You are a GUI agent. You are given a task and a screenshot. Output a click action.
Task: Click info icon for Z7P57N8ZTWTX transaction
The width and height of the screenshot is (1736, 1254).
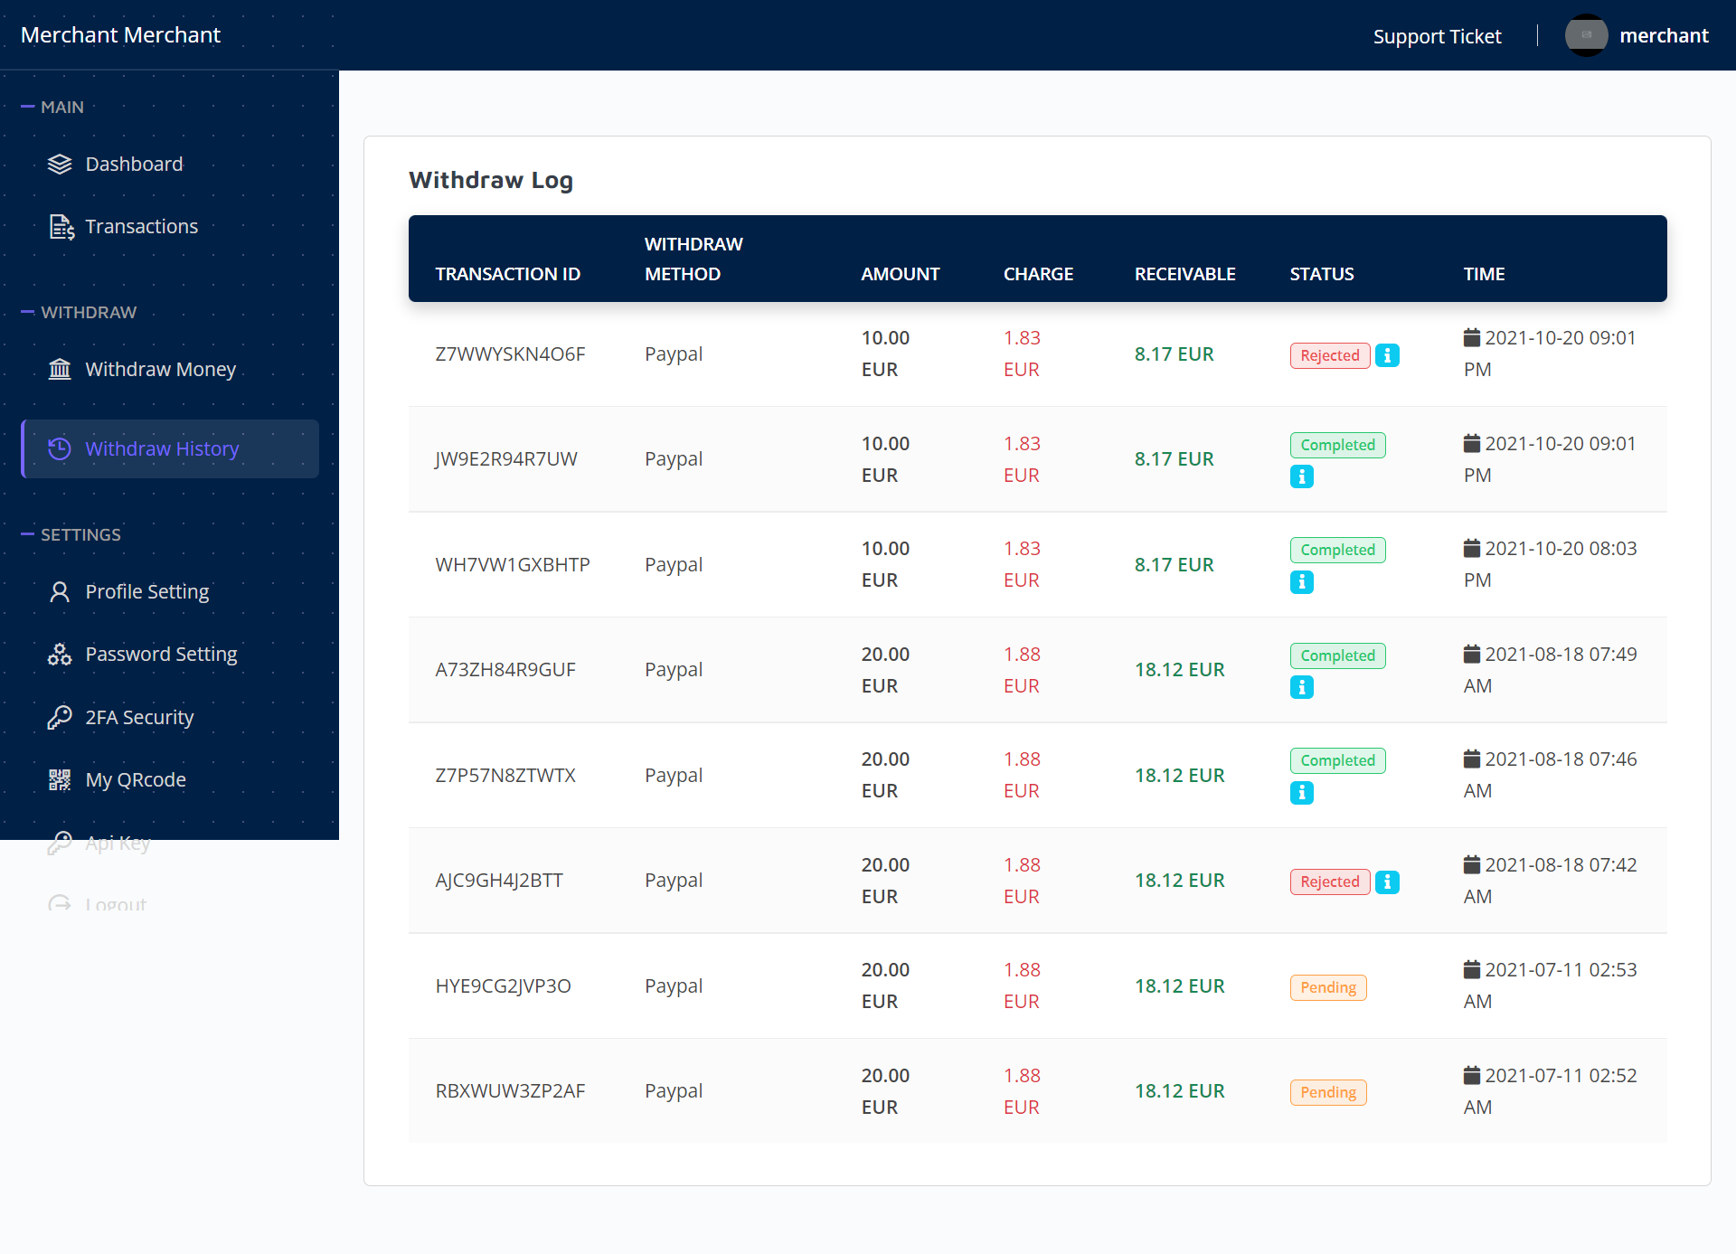tap(1301, 793)
